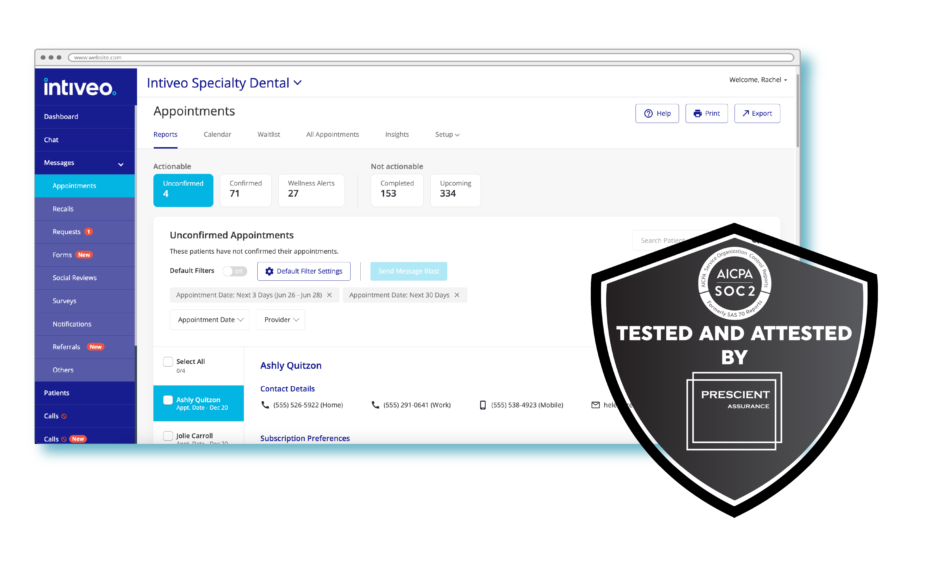Screen dimensions: 932x583
Task: Click the mobile phone icon
Action: point(483,405)
